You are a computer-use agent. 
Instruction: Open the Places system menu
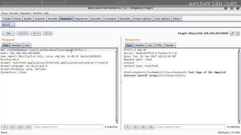[30, 3]
